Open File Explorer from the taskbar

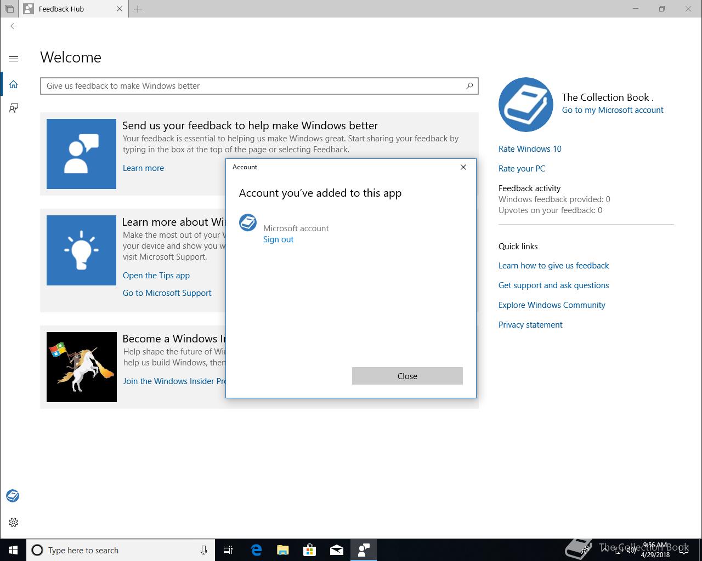tap(282, 550)
